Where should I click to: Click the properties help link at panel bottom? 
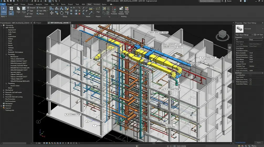pos(240,143)
